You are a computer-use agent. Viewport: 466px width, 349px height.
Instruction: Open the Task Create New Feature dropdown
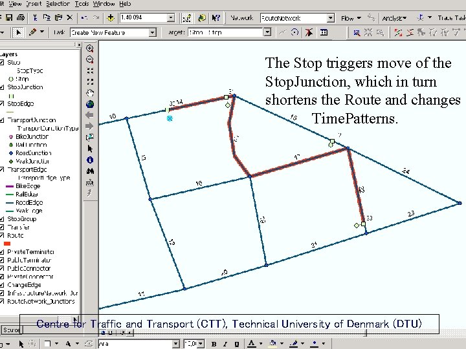tap(152, 32)
